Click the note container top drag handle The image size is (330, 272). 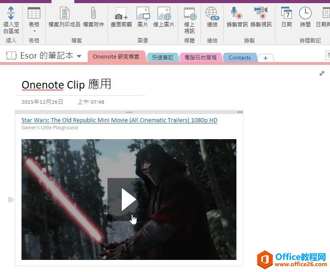tap(129, 112)
